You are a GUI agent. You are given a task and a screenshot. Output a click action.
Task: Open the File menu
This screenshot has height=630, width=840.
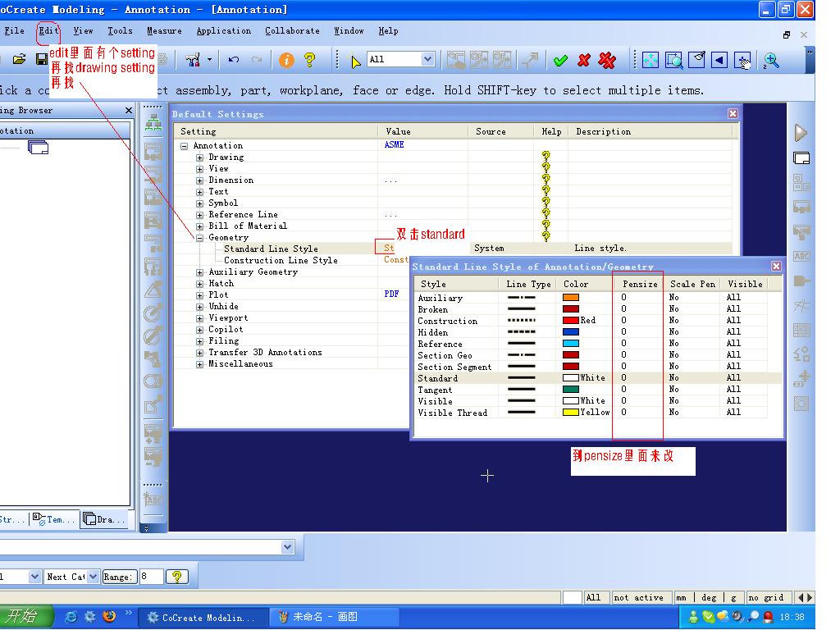tap(15, 30)
